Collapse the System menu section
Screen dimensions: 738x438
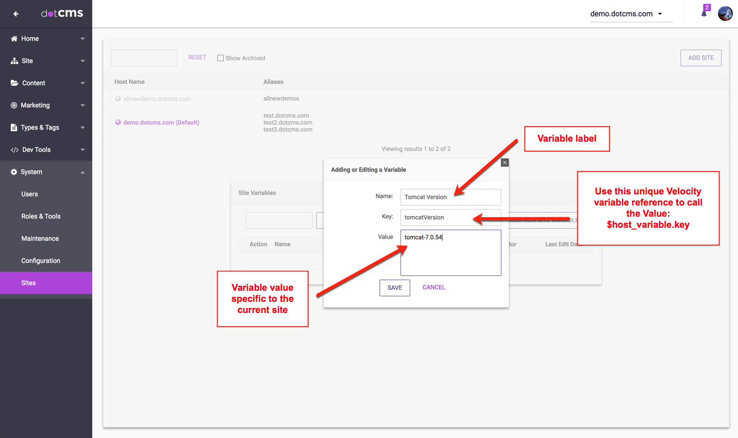click(82, 172)
